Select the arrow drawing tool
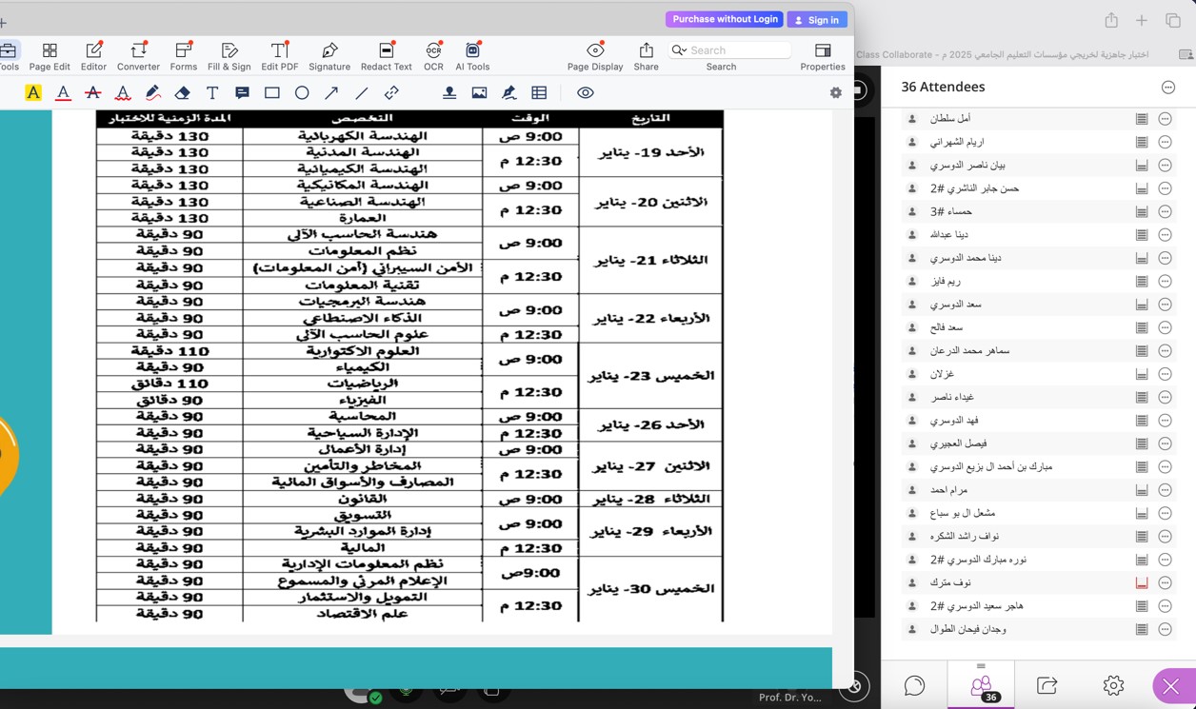 (331, 93)
